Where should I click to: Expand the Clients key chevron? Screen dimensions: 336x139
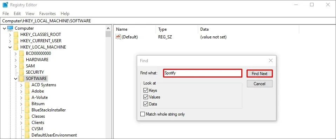pyautogui.click(x=21, y=123)
